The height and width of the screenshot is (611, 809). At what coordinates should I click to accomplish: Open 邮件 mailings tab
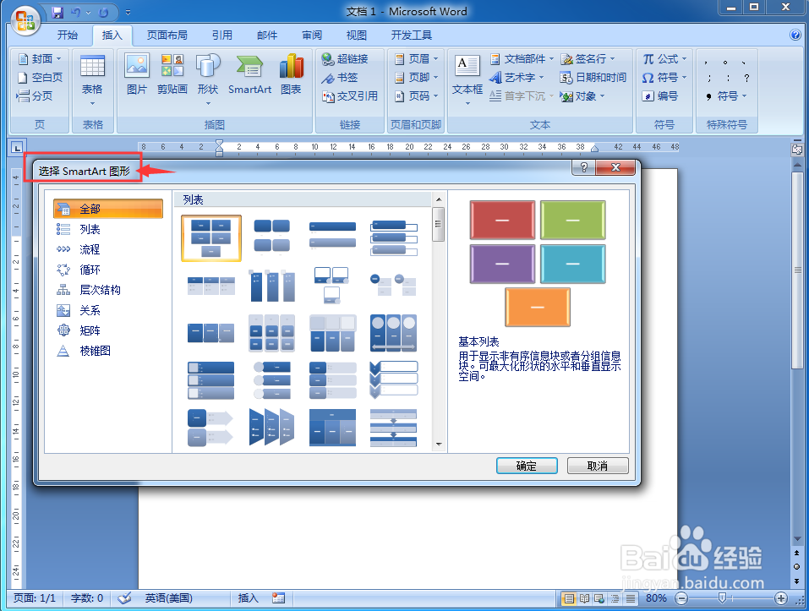[267, 35]
